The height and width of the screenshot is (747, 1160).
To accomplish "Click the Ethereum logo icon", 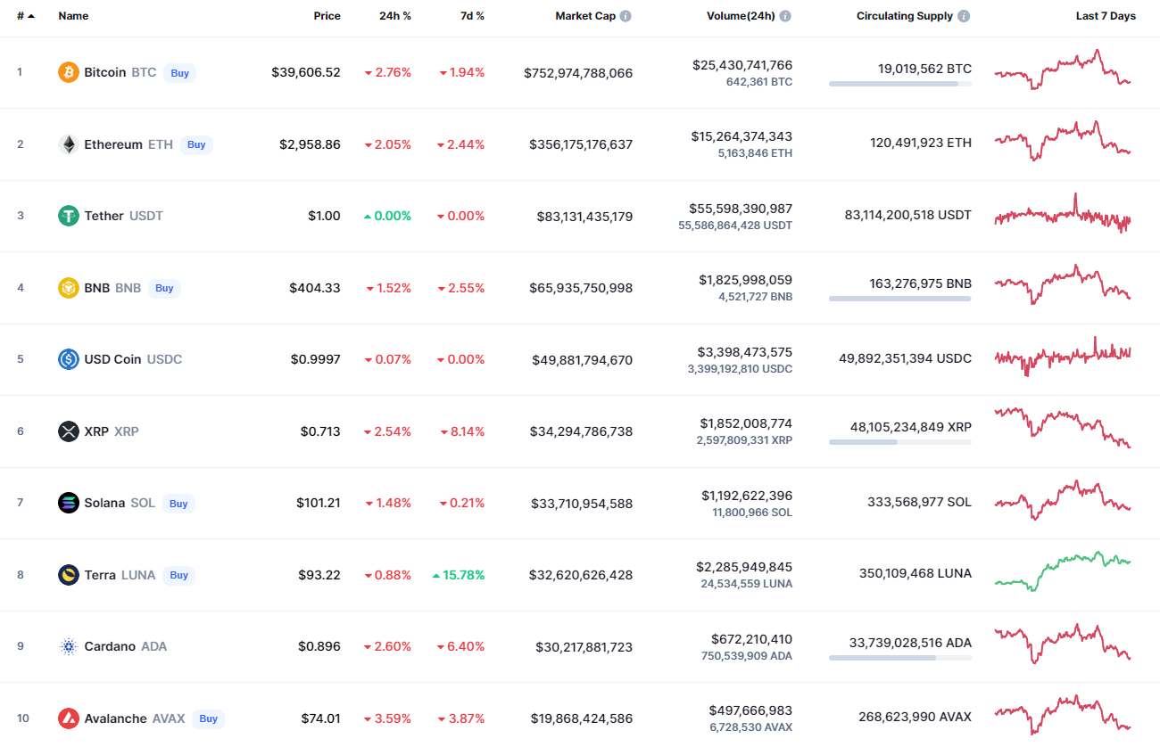I will pos(69,144).
